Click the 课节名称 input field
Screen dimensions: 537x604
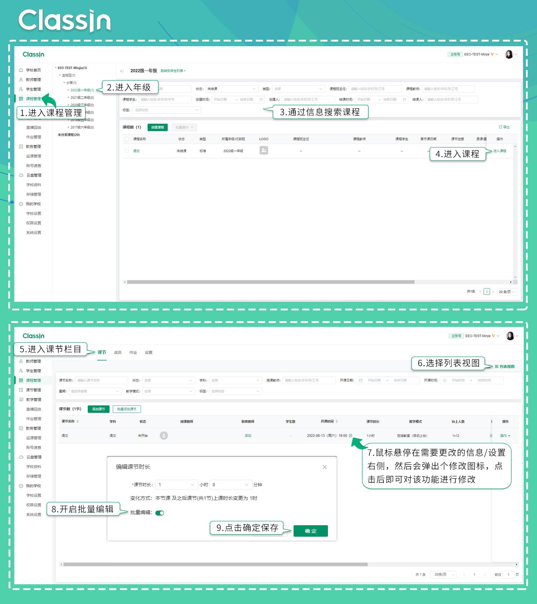[x=101, y=380]
